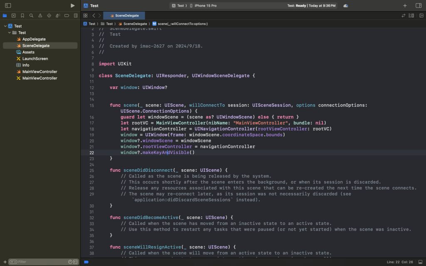Screen dimensions: 426x266
Task: Add a new editor pane on right
Action: point(421,15)
